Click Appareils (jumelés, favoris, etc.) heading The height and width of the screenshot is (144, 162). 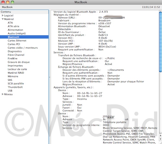[x=74, y=87]
